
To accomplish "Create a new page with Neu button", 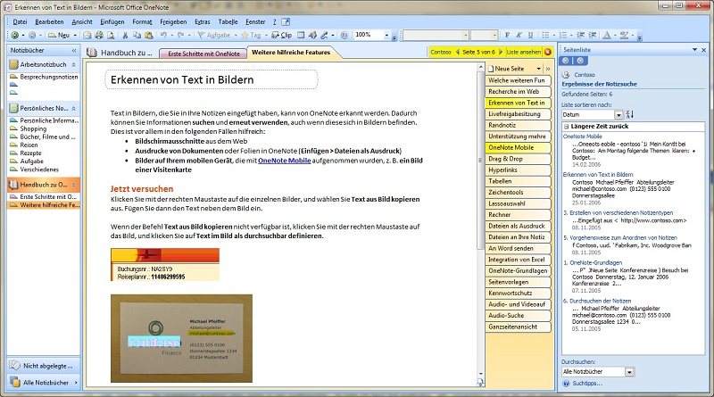I will tap(60, 35).
